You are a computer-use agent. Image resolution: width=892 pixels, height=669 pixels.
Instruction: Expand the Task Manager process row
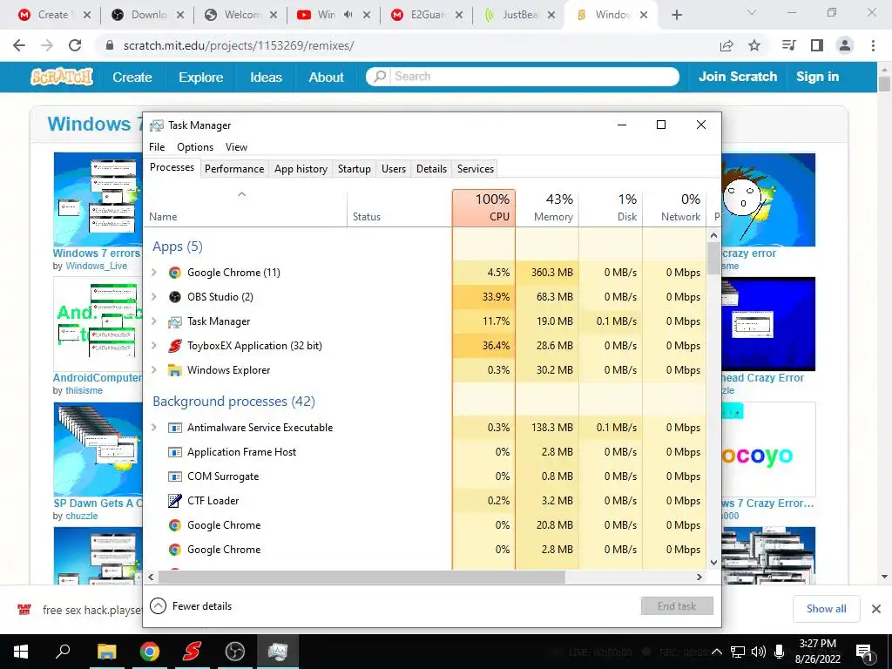(153, 321)
